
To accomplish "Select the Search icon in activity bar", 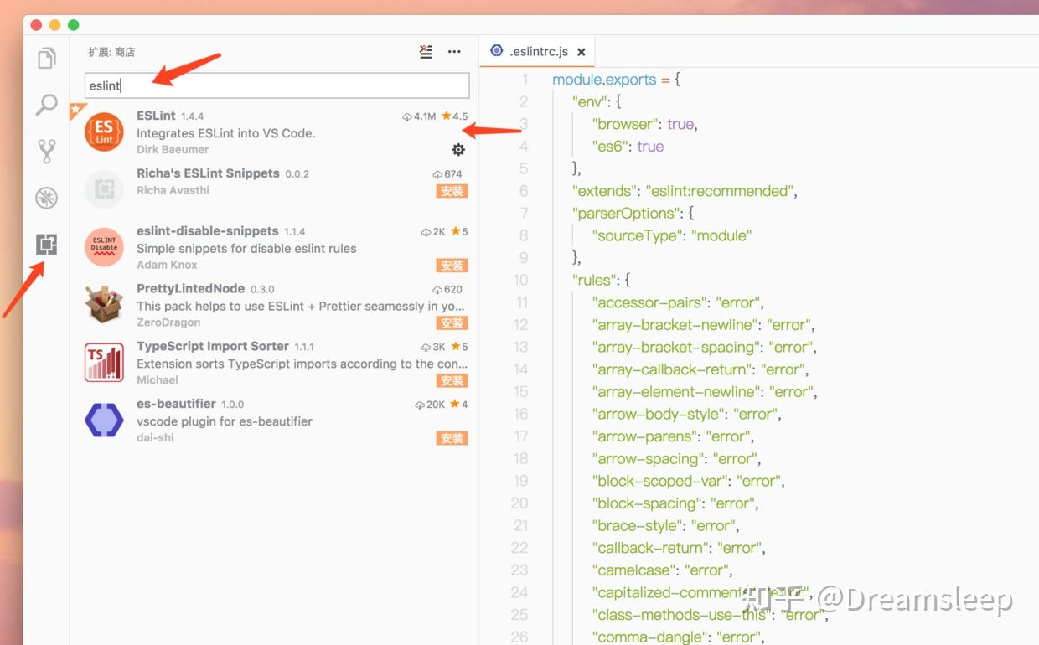I will point(46,104).
